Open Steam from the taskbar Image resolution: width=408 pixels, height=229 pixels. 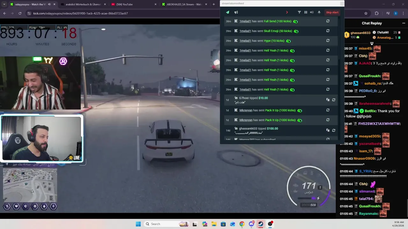click(x=261, y=224)
